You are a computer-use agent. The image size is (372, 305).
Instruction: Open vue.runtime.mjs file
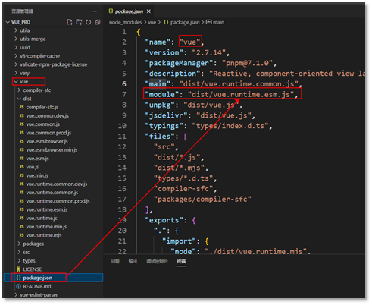pyautogui.click(x=44, y=235)
